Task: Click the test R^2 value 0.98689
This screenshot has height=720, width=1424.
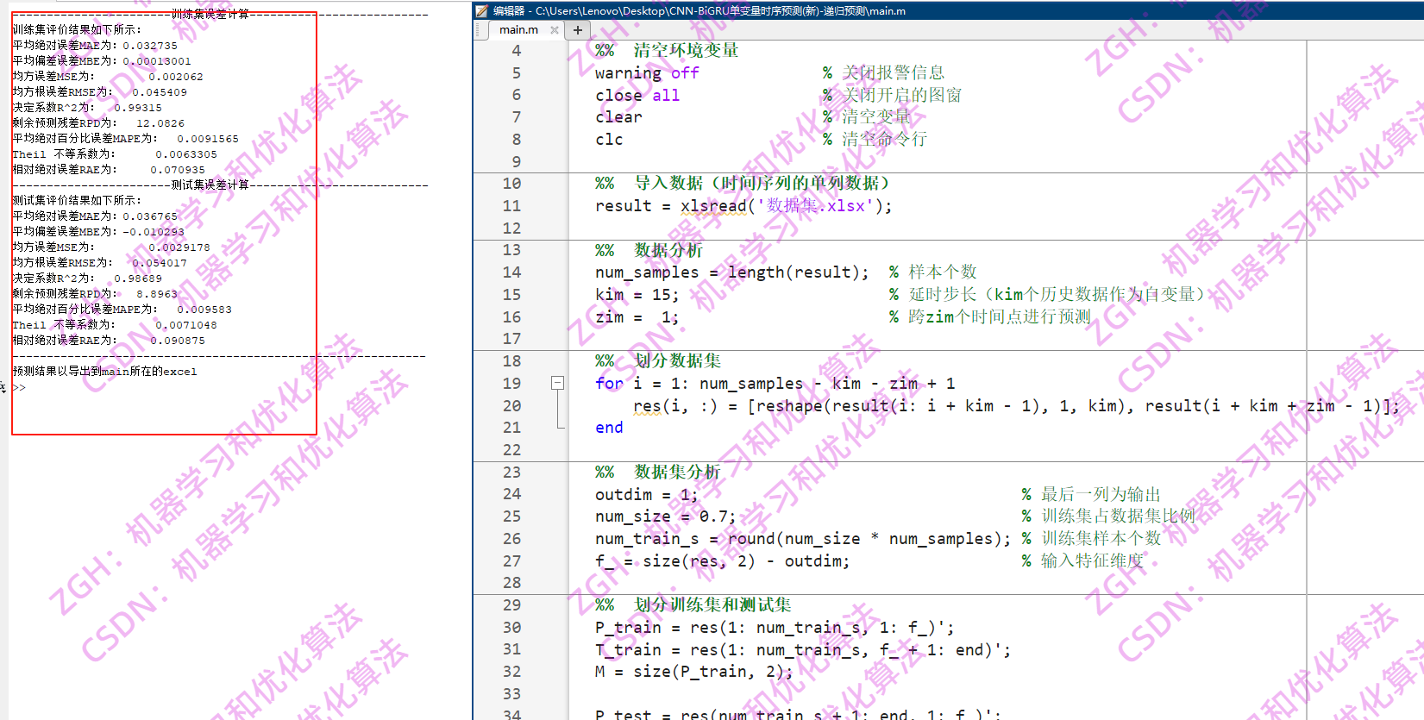Action: point(138,279)
